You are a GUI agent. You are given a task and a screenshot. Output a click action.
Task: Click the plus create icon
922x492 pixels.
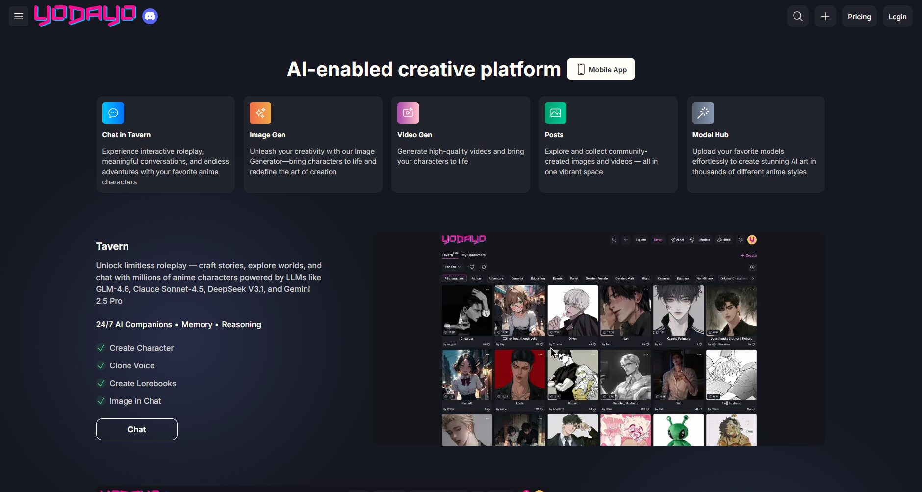pos(825,16)
